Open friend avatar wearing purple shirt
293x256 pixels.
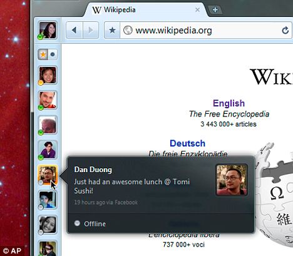click(48, 150)
